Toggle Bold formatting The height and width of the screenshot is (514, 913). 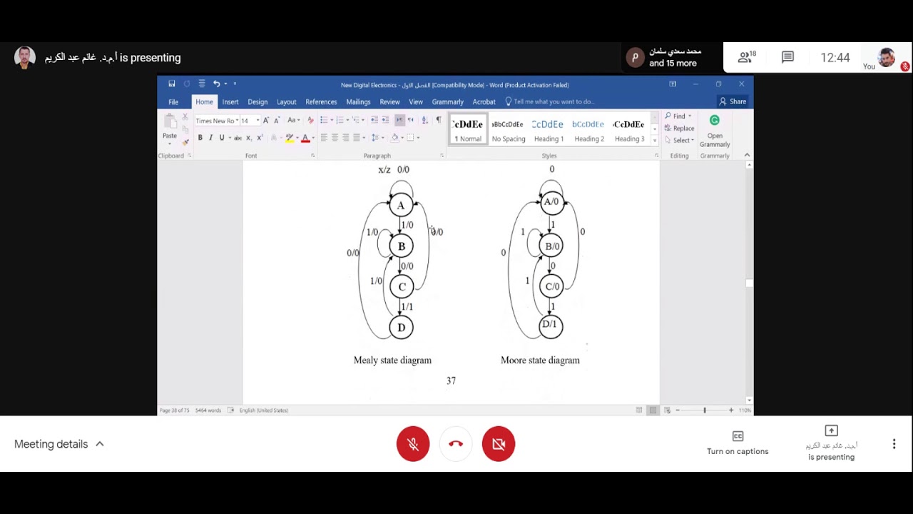(200, 138)
